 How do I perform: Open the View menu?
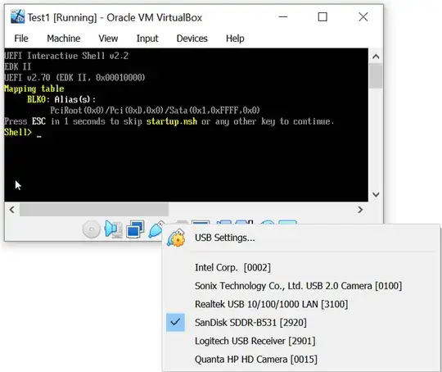coord(108,39)
